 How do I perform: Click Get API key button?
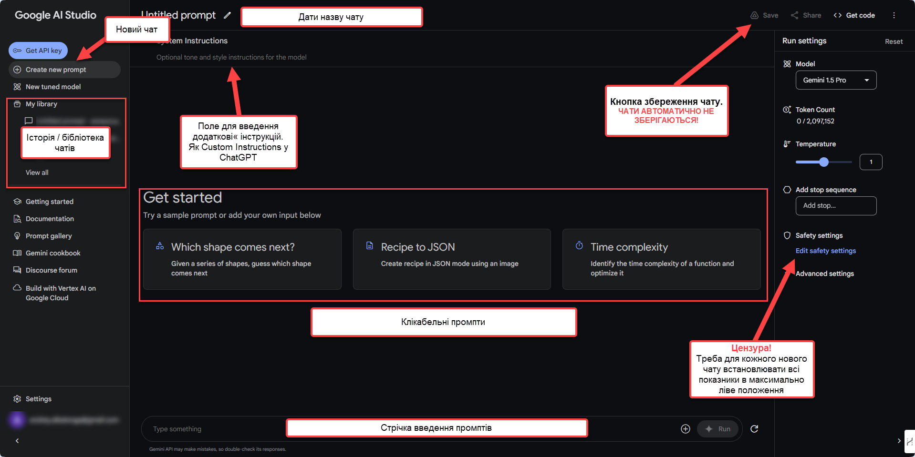pyautogui.click(x=38, y=51)
